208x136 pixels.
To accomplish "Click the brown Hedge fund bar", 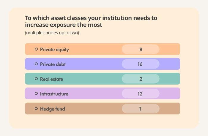I will pyautogui.click(x=103, y=109).
